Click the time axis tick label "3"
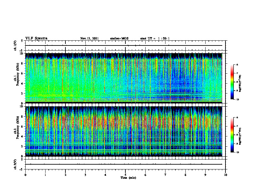Viewport: 254px width, 196px height. coord(85,175)
